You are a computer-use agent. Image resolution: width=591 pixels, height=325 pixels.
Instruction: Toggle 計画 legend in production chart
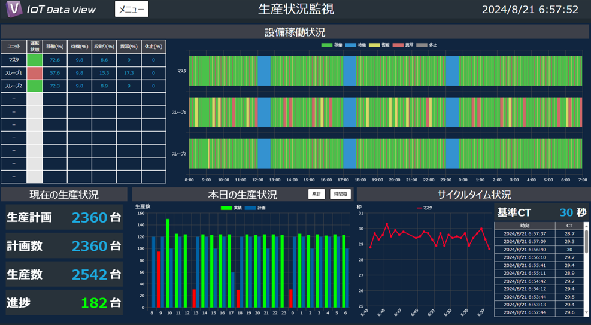coord(255,208)
